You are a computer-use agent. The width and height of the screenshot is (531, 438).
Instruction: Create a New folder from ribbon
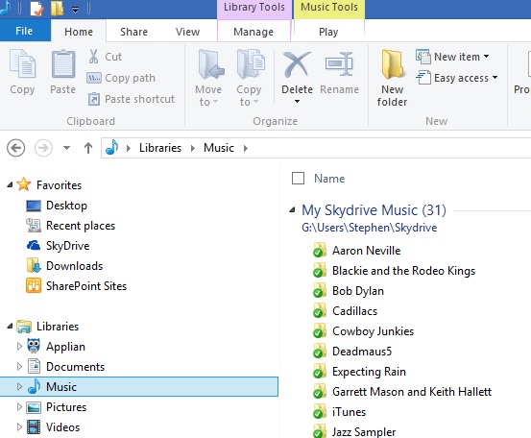click(393, 78)
